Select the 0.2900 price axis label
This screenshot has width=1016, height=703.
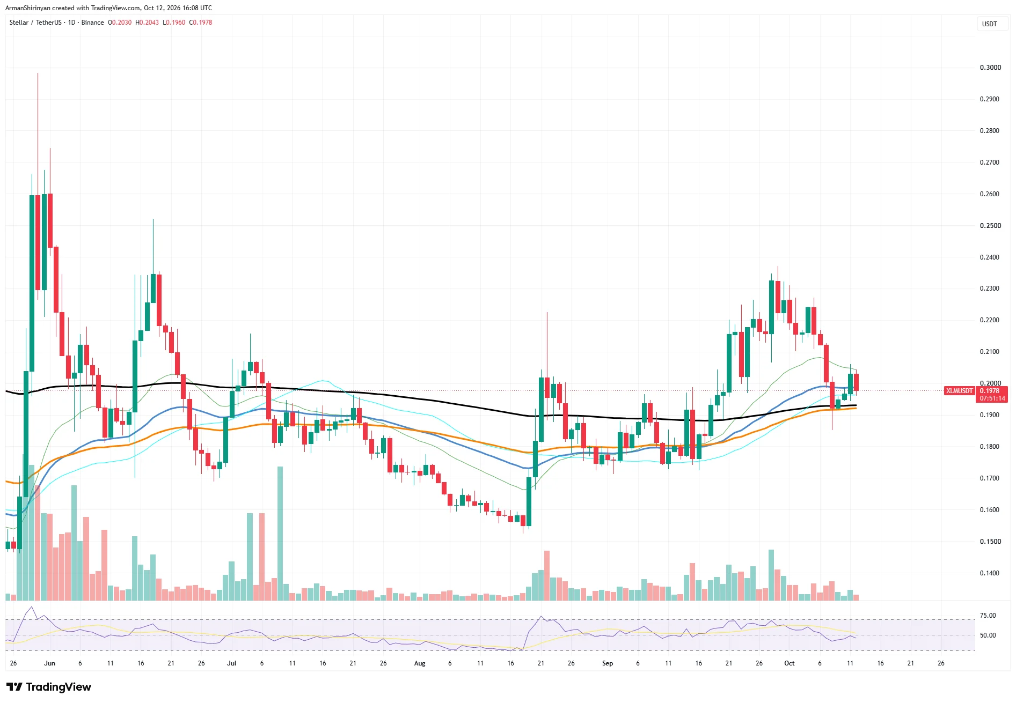[990, 99]
